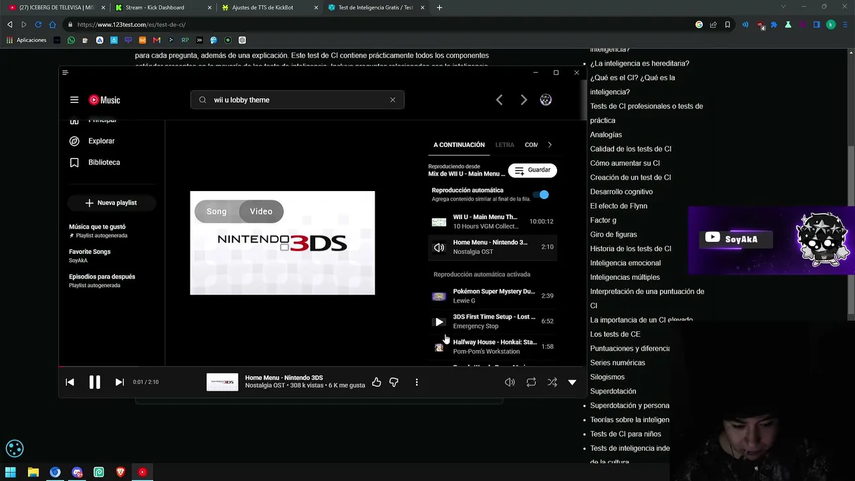
Task: Open the Gmail bookmark
Action: (157, 40)
